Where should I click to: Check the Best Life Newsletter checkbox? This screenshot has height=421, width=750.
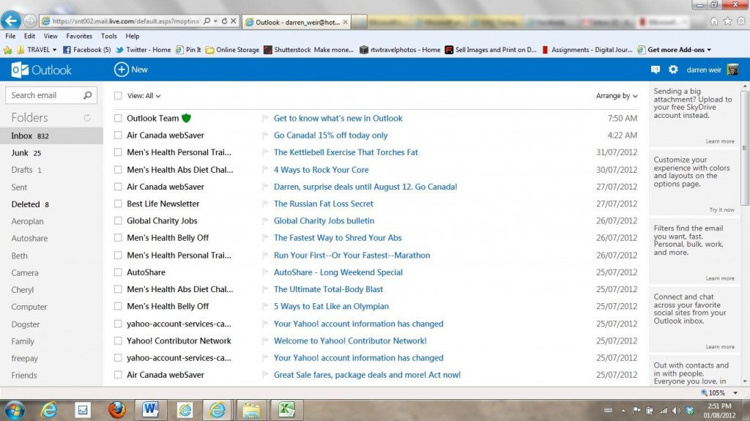[x=118, y=204]
